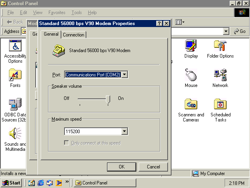Click the Start button
This screenshot has height=188, width=250.
[x=11, y=183]
